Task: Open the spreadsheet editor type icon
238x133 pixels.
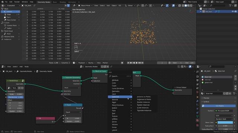Action: (x=3, y=6)
